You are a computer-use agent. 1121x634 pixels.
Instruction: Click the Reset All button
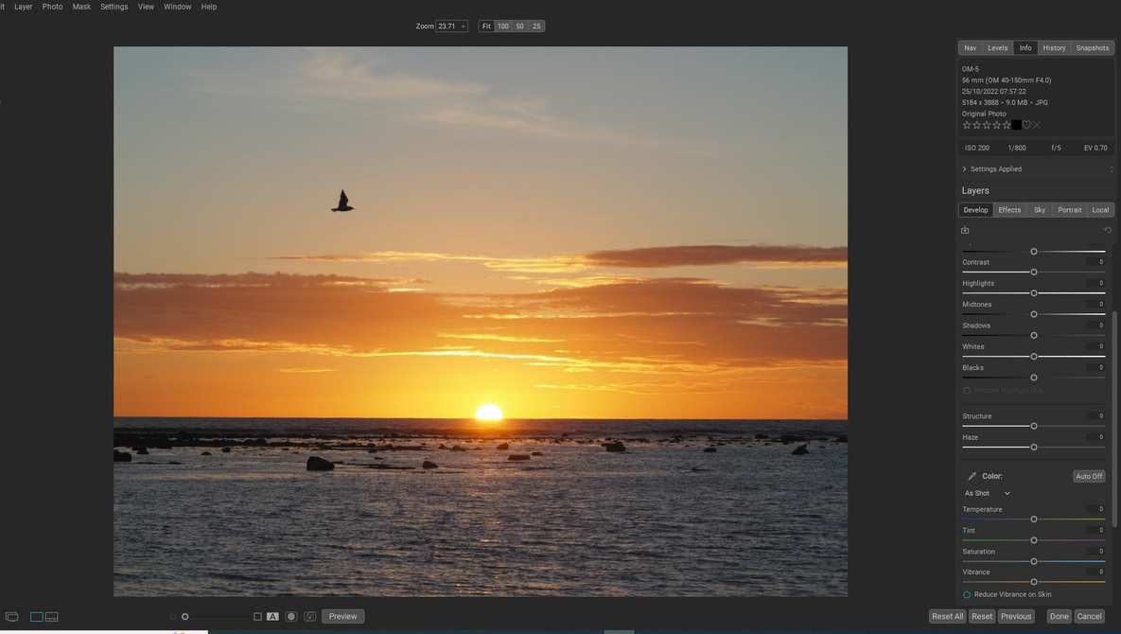click(x=947, y=617)
